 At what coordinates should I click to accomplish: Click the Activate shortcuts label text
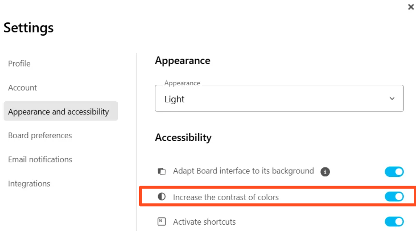click(x=204, y=222)
